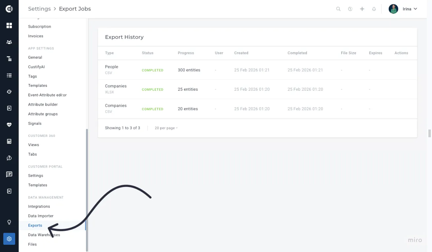Open the calculator icon in the sidebar
Image resolution: width=432 pixels, height=252 pixels.
click(x=9, y=142)
